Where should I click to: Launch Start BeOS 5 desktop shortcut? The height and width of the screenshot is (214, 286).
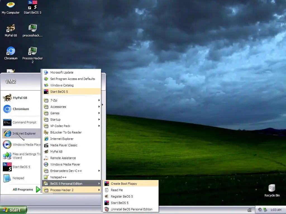point(32,8)
